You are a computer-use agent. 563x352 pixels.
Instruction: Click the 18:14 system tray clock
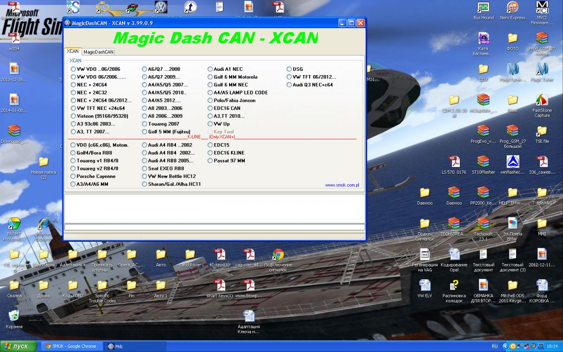[553, 346]
